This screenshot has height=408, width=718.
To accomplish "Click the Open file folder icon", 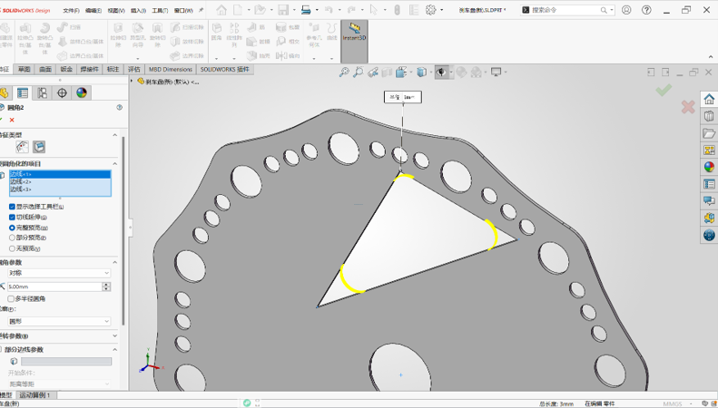I will pyautogui.click(x=261, y=10).
